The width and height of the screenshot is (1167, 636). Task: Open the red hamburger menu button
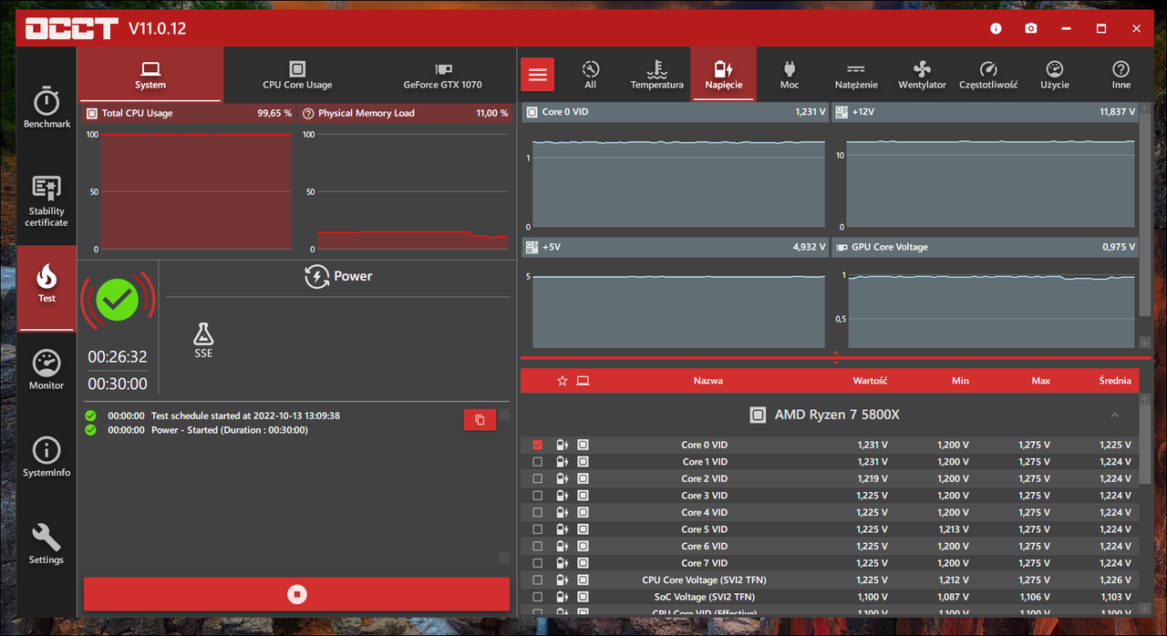point(537,75)
